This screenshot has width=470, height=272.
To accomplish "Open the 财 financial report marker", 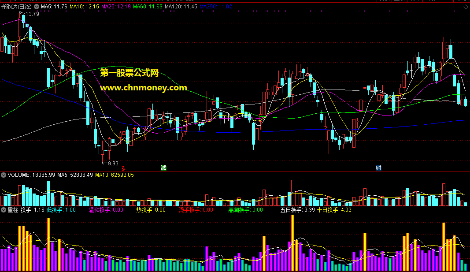I will click(x=378, y=168).
